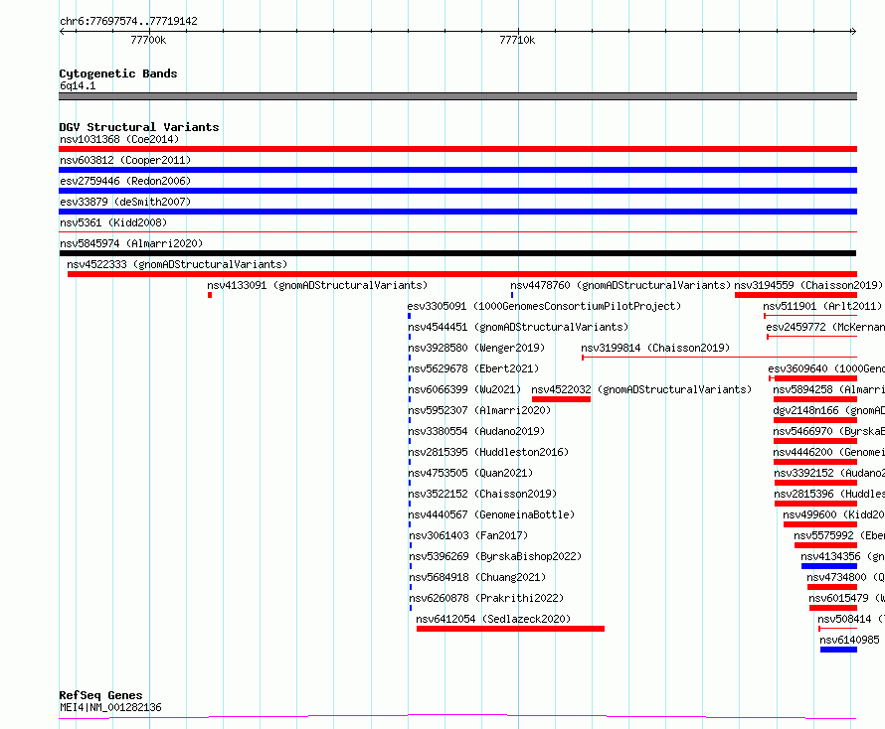Open nsv4440567 (GenomeinaBottle) label
This screenshot has height=729, width=885.
point(491,514)
